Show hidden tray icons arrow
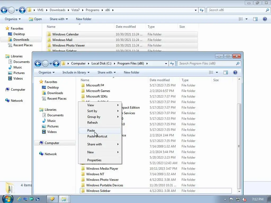The height and width of the screenshot is (203, 271). pos(225,199)
